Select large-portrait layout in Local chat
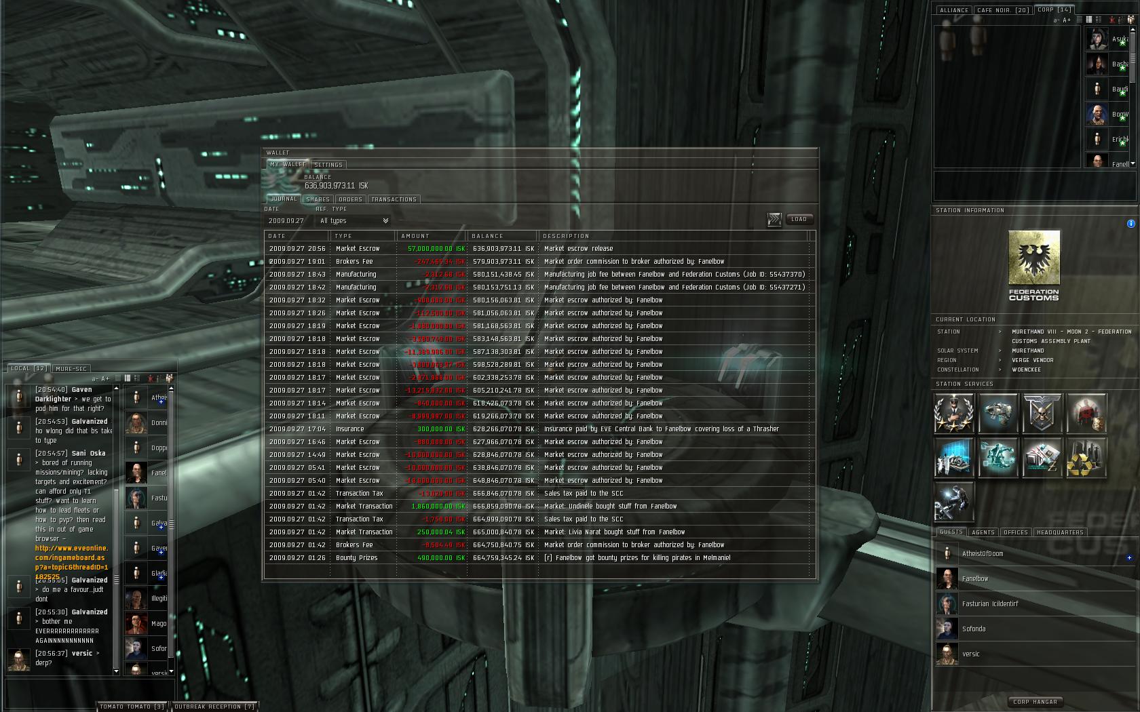 (137, 378)
